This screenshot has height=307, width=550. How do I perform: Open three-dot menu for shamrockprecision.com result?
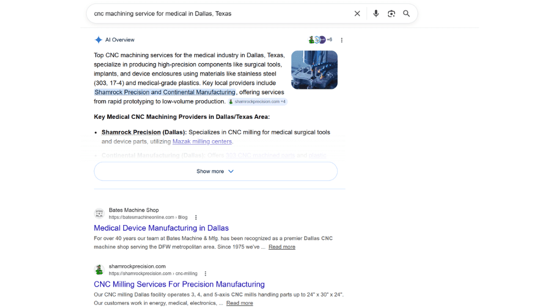206,273
